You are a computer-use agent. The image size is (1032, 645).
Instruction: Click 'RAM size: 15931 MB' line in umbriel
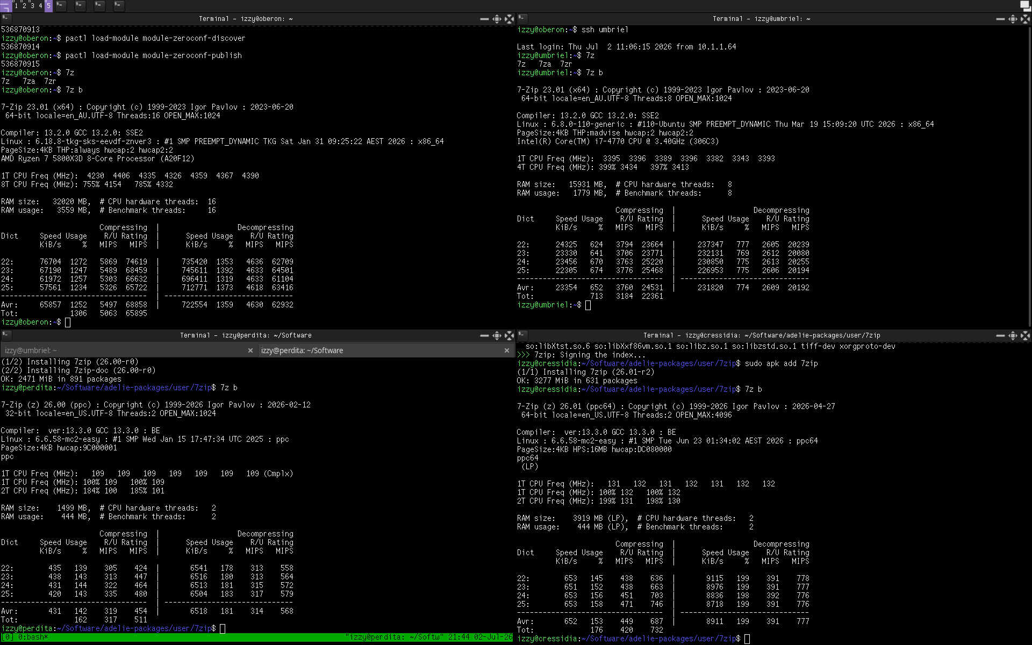click(x=625, y=184)
